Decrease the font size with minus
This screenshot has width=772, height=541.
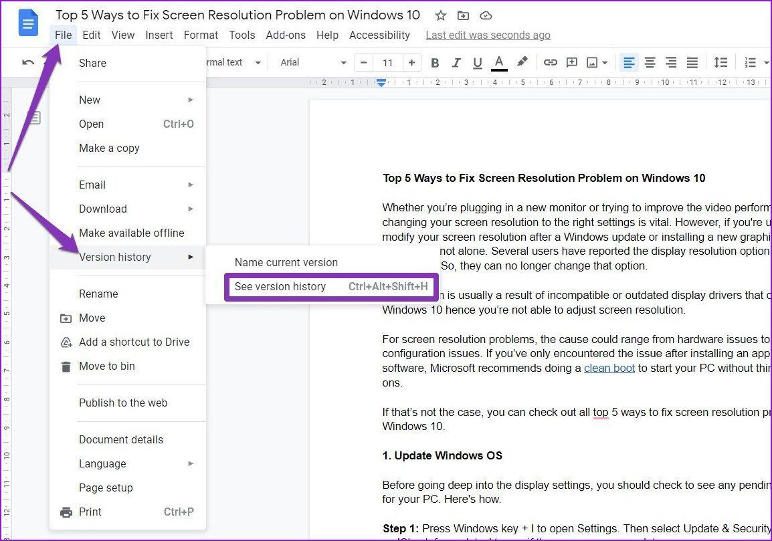(x=364, y=62)
